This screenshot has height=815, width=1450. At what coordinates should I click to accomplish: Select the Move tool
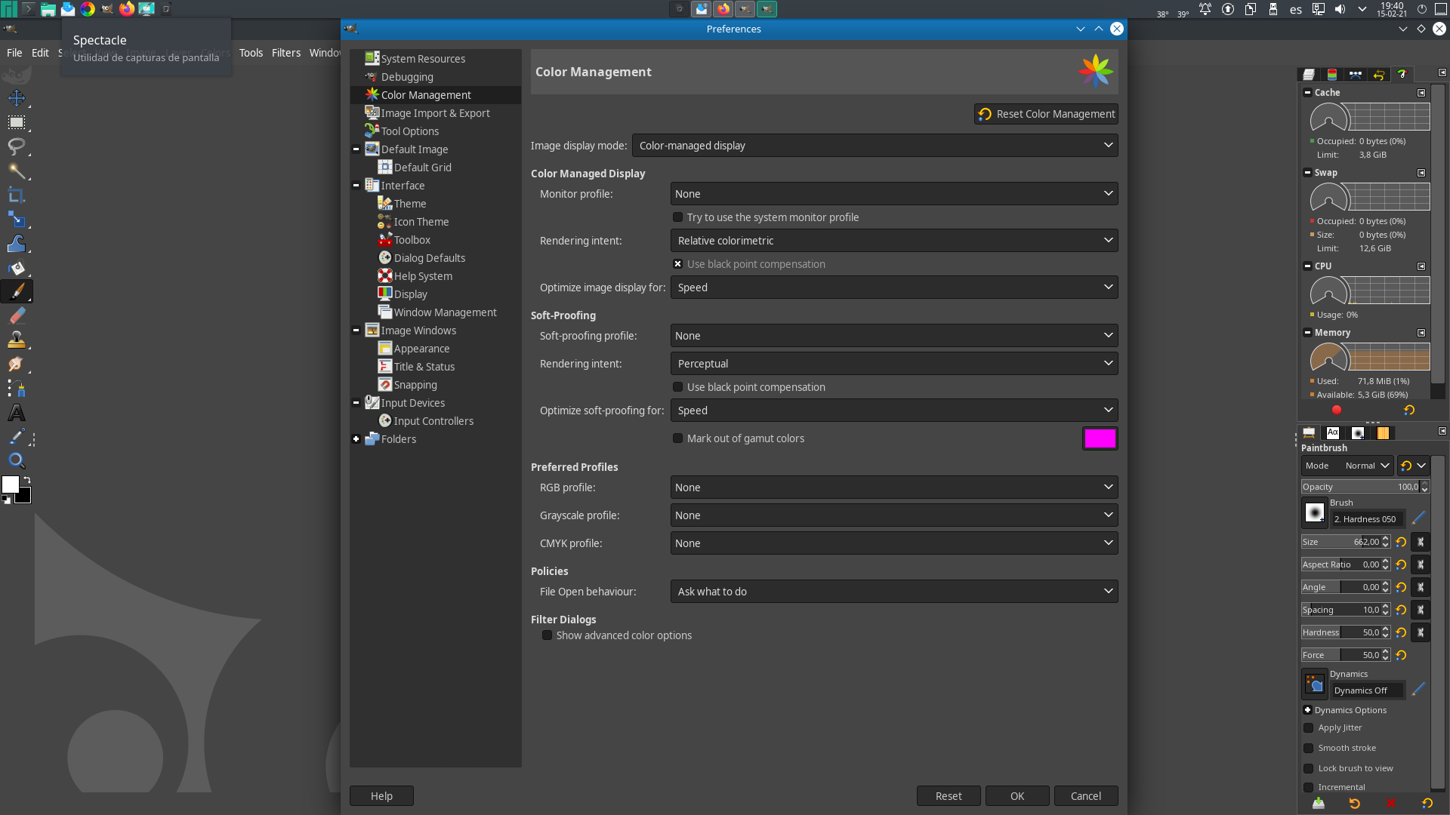[17, 98]
